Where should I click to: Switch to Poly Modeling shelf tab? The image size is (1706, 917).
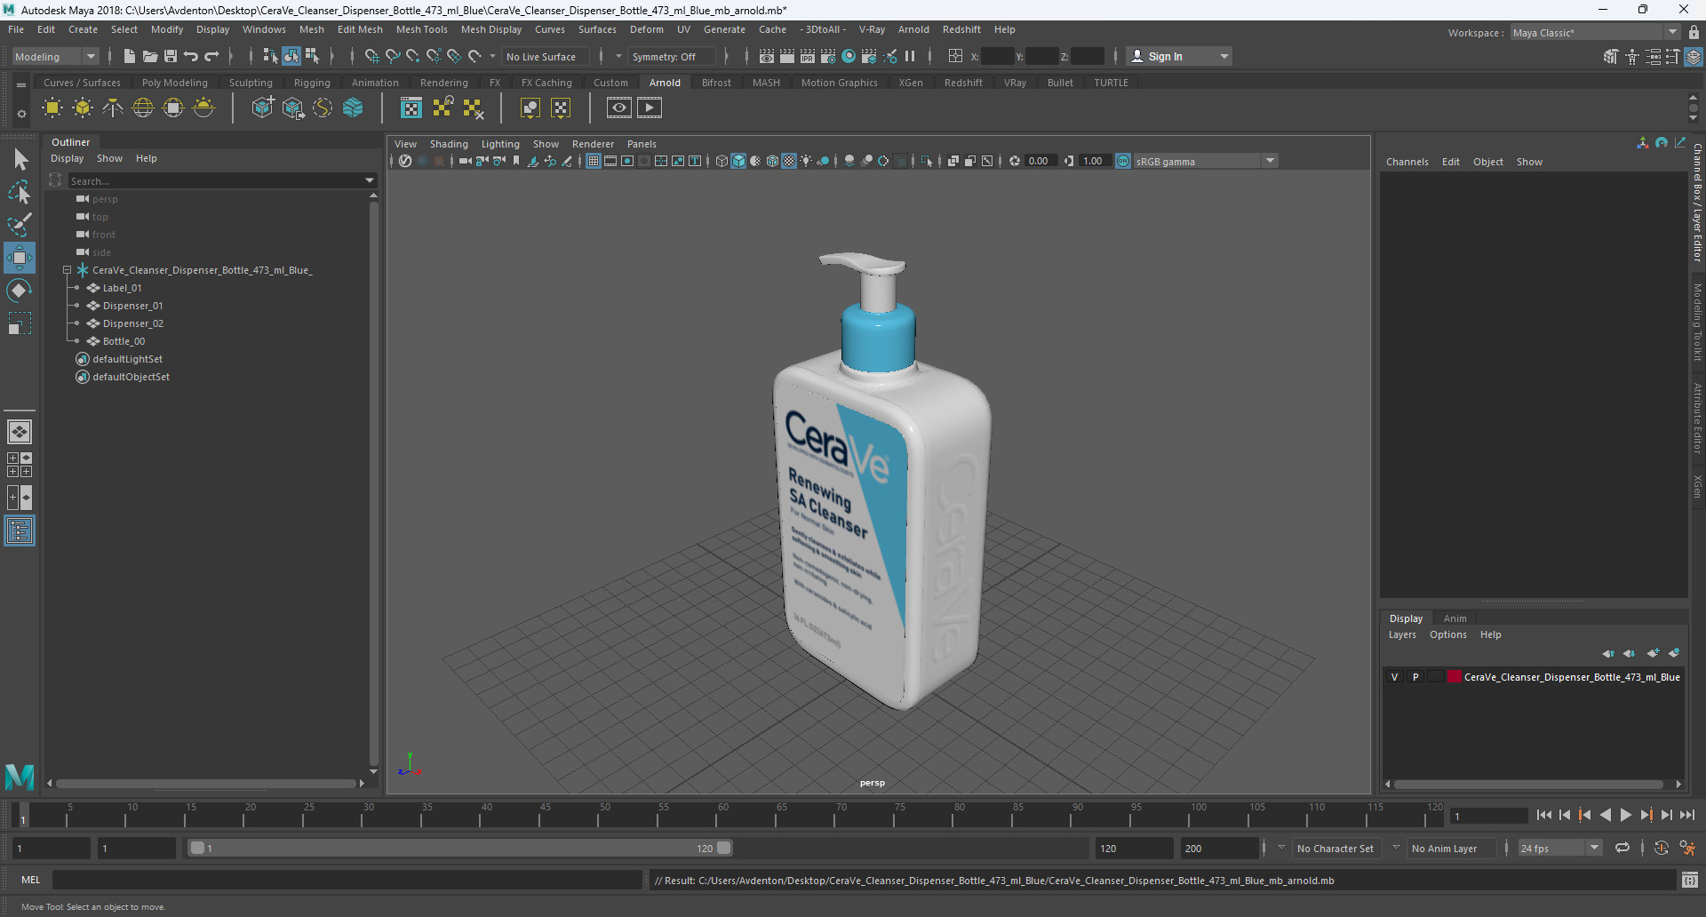click(x=174, y=83)
